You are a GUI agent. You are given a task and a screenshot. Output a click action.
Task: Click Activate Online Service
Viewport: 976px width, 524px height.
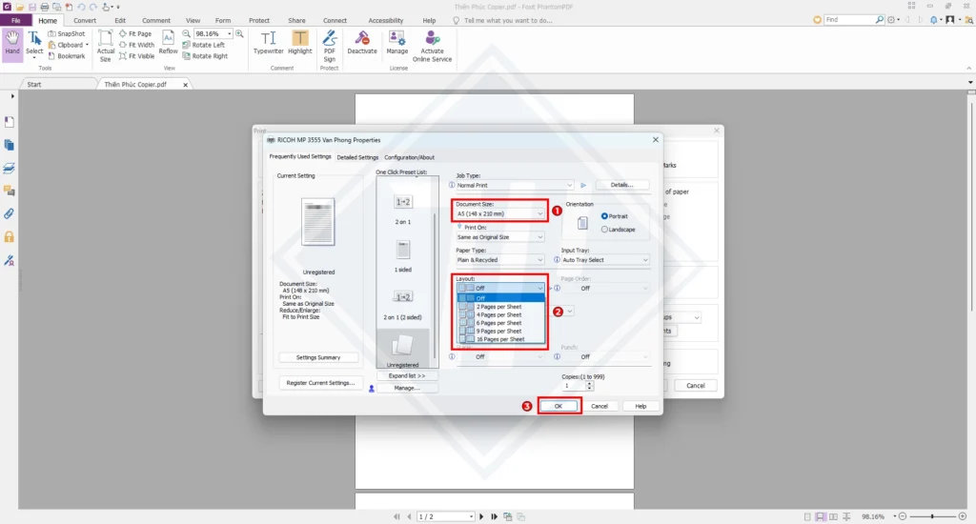(432, 46)
